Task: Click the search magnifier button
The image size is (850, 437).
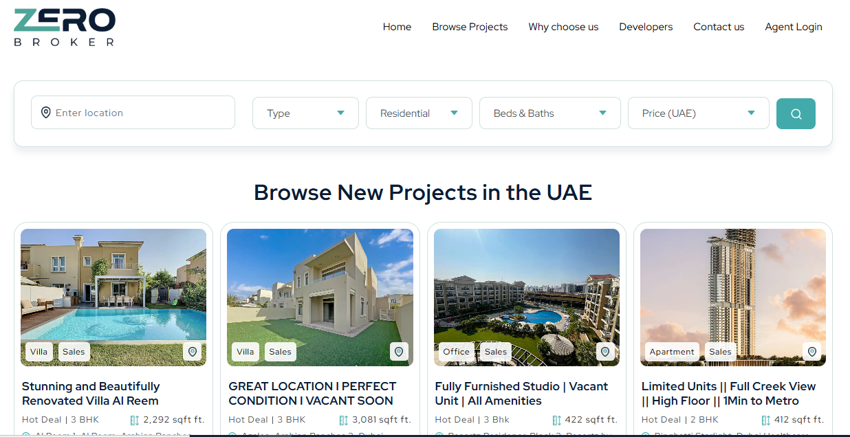Action: tap(796, 114)
